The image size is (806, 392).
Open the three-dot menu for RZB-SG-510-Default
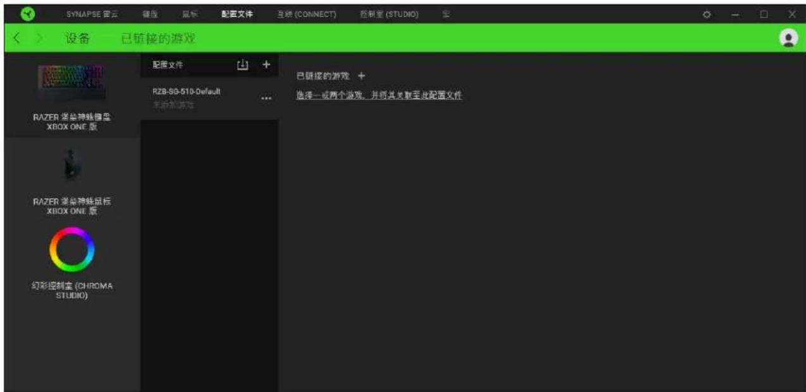tap(266, 98)
